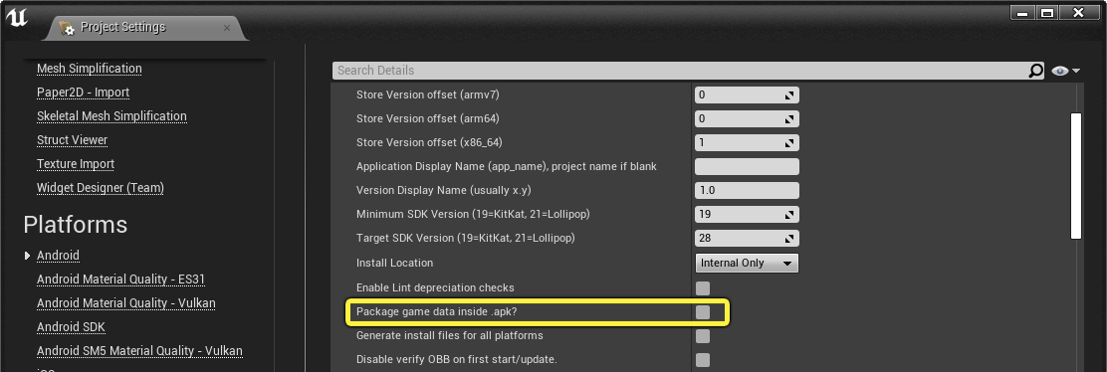Viewport: 1107px width, 372px height.
Task: Enable Lint depreciation checks checkbox
Action: [703, 288]
